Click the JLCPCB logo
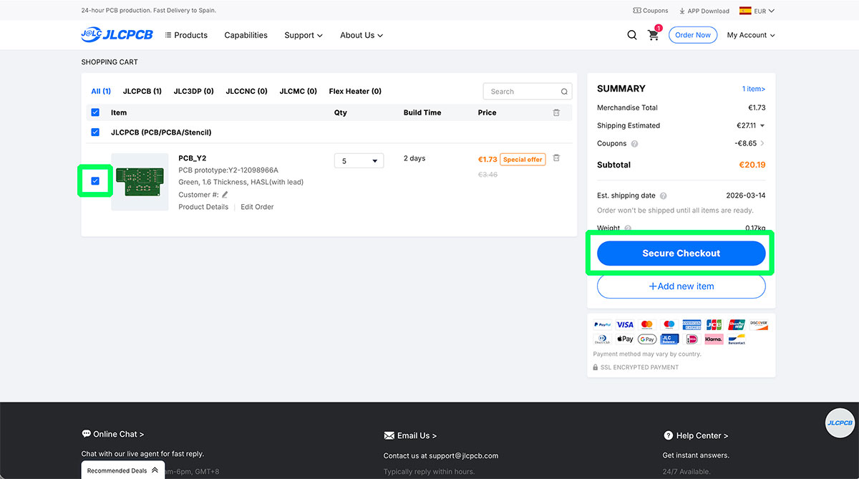 point(117,35)
